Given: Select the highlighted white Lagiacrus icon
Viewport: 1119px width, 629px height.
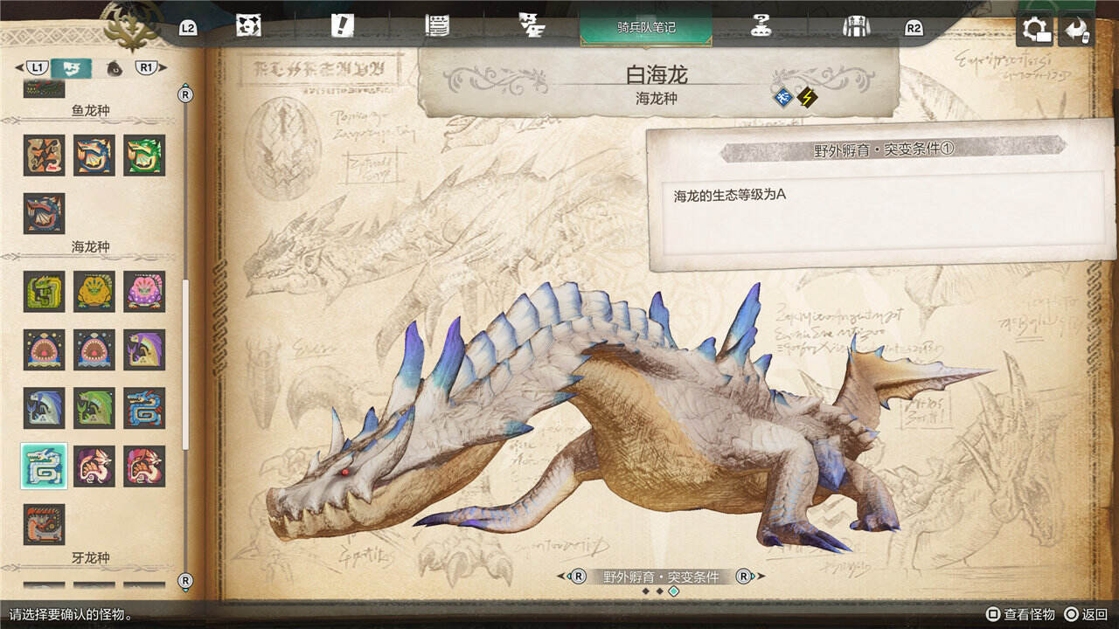Looking at the screenshot, I should (x=44, y=466).
